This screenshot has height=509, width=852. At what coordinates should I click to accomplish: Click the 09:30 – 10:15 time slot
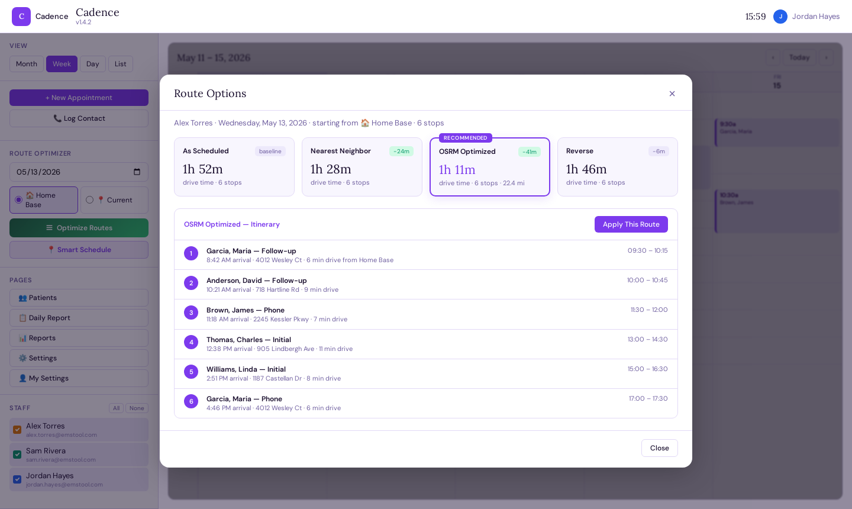click(x=648, y=251)
